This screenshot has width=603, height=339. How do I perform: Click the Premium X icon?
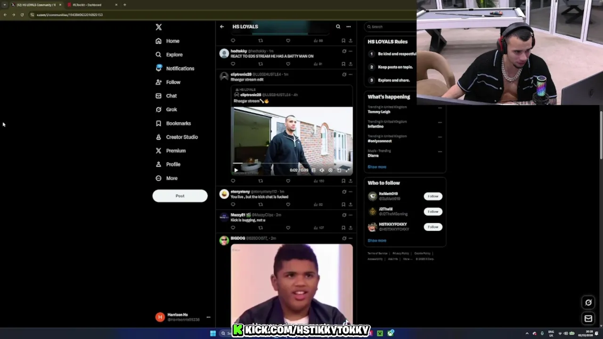pos(159,151)
